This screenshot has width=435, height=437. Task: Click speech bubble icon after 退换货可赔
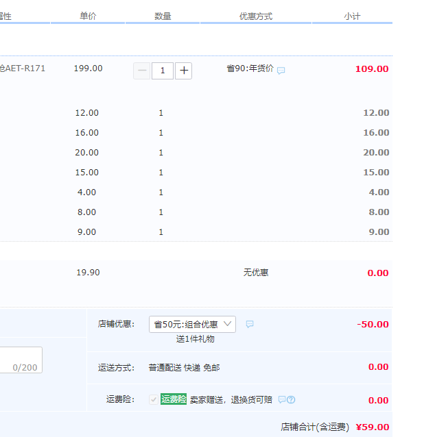pyautogui.click(x=282, y=400)
